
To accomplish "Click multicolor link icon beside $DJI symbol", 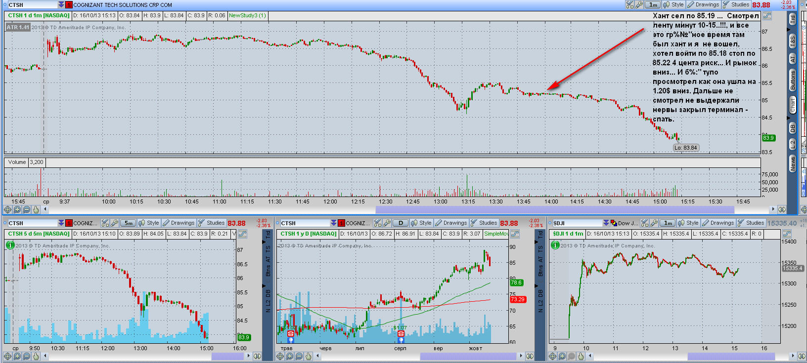I will tap(614, 223).
